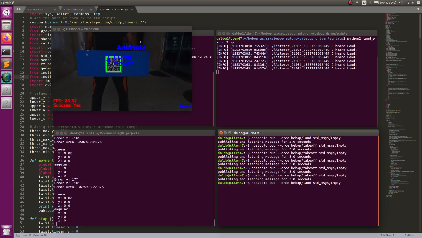Screen dimensions: 422x238
Task: Open the Files manager from the dock
Action: point(7,25)
